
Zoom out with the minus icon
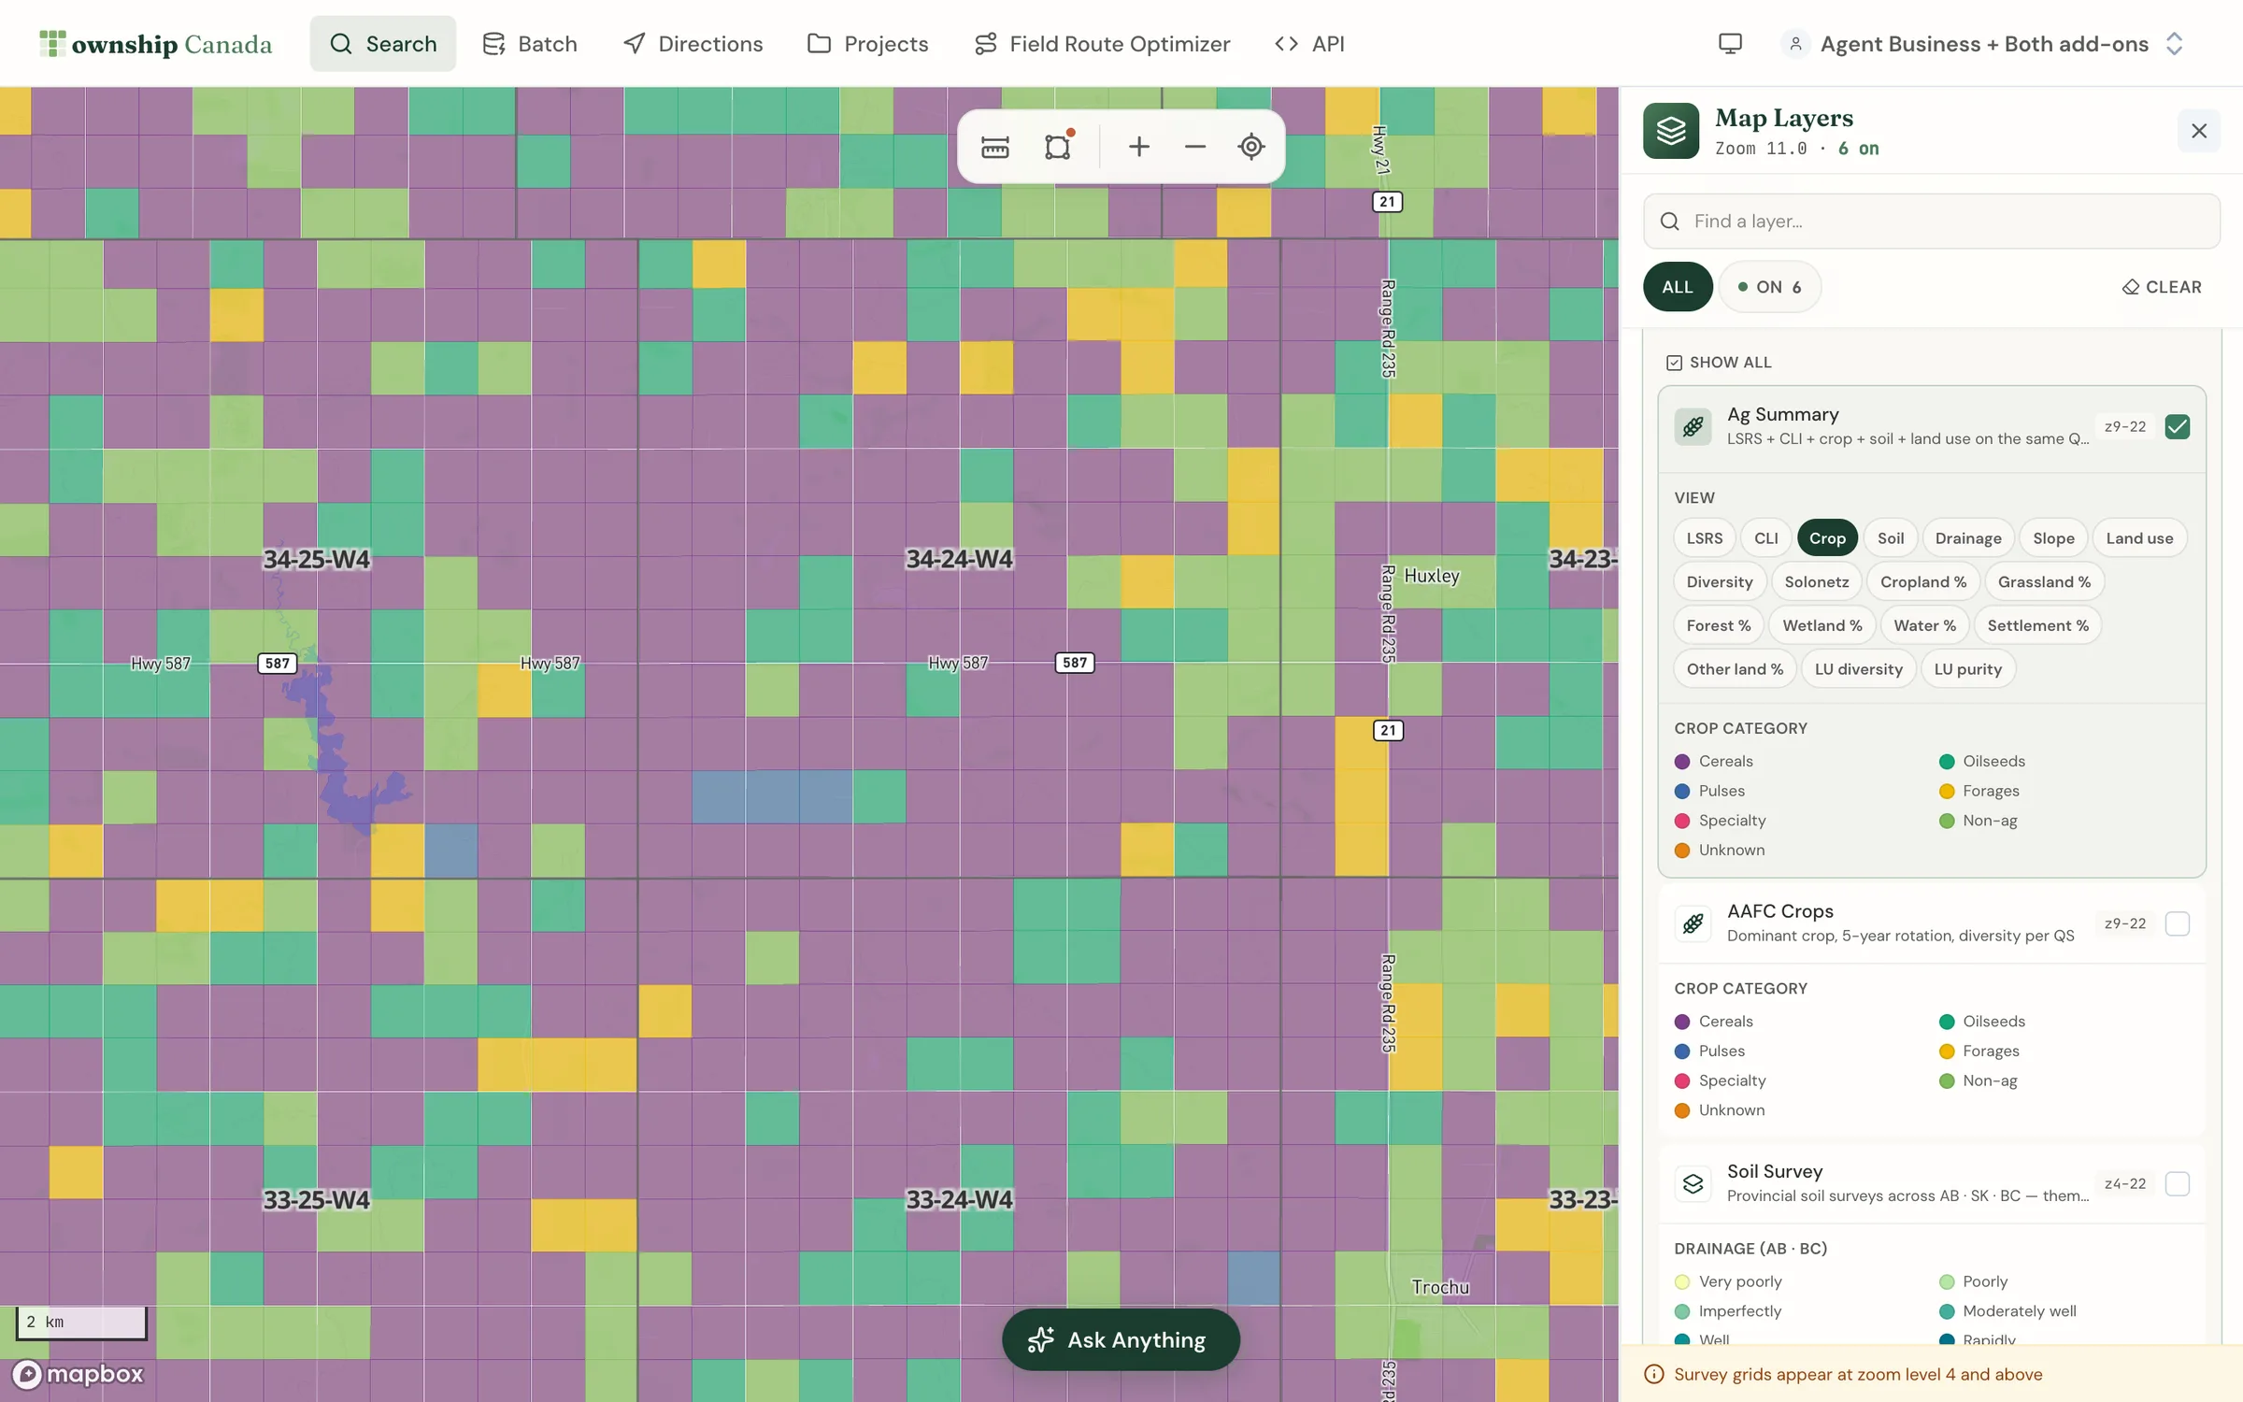coord(1194,147)
